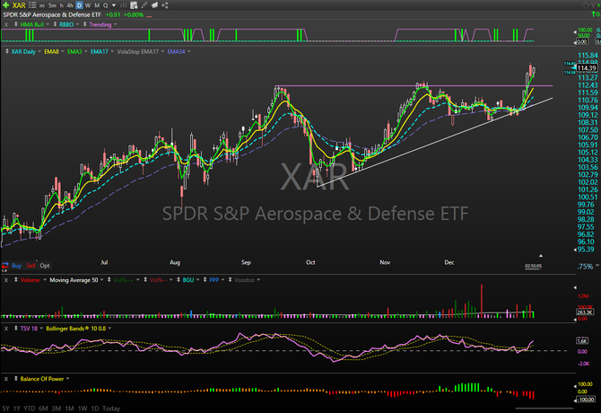Open the watchlist list icon next to XAR
Image resolution: width=601 pixels, height=413 pixels.
32,5
